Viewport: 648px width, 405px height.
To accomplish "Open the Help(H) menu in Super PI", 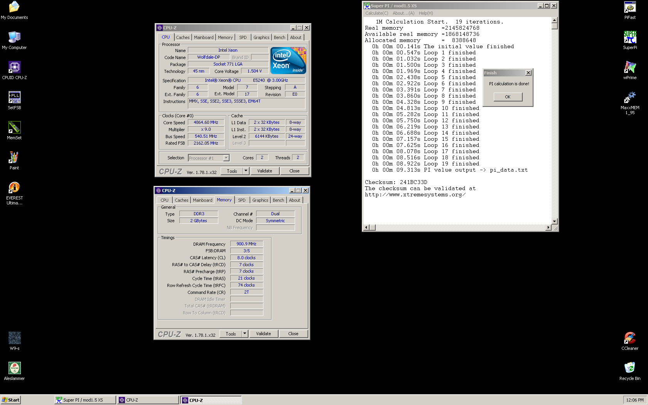I will tap(426, 13).
